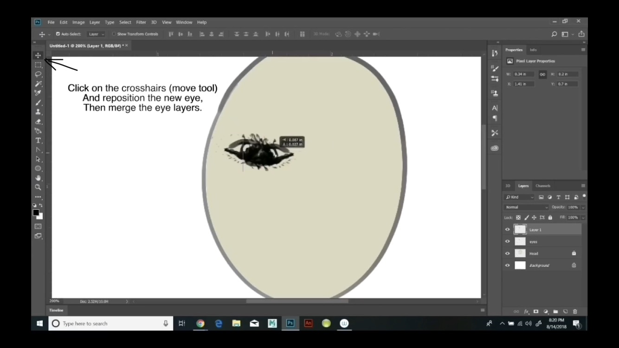Screen dimensions: 619x348
Task: Switch to the Channels tab
Action: point(542,186)
